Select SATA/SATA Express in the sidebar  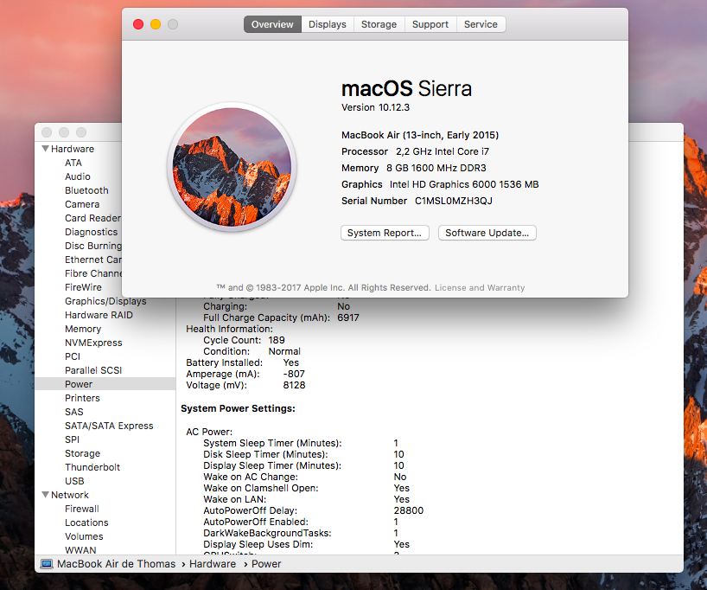click(x=109, y=426)
